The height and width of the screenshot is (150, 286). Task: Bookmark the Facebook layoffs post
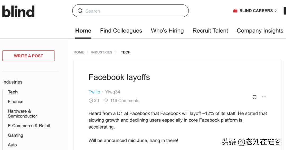[x=254, y=97]
